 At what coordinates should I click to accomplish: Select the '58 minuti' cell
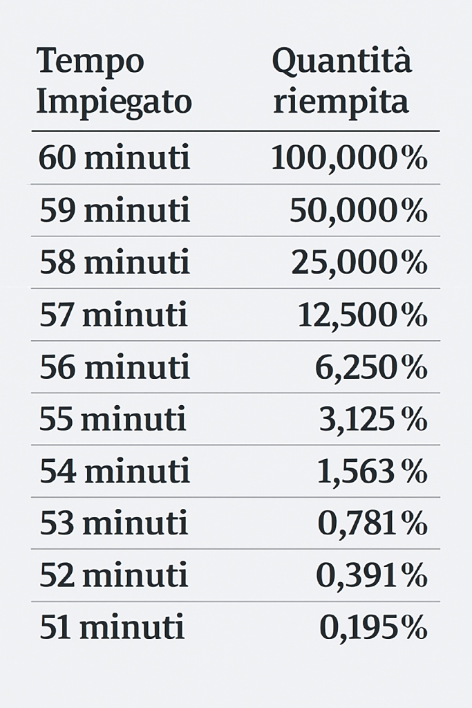tap(115, 262)
